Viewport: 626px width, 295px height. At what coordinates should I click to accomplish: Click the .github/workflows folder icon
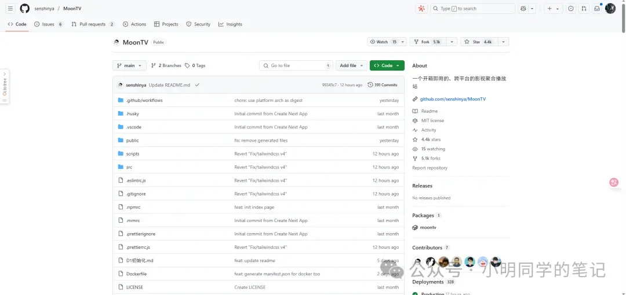pyautogui.click(x=121, y=100)
